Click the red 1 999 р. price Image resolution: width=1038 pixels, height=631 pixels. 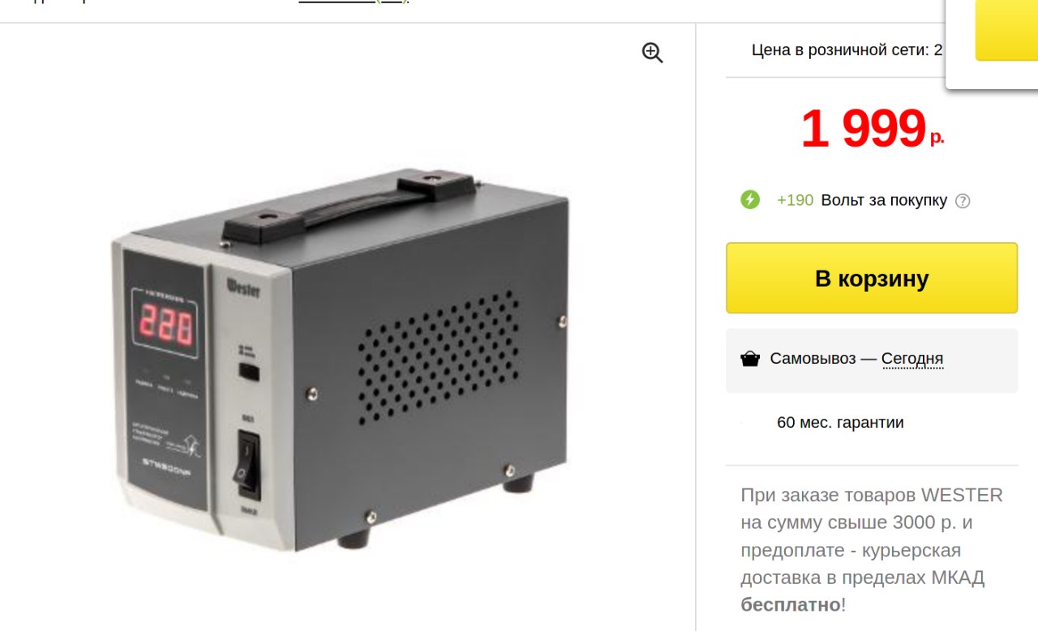(x=872, y=129)
